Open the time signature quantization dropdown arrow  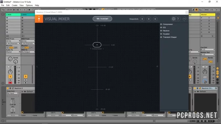[32, 10]
